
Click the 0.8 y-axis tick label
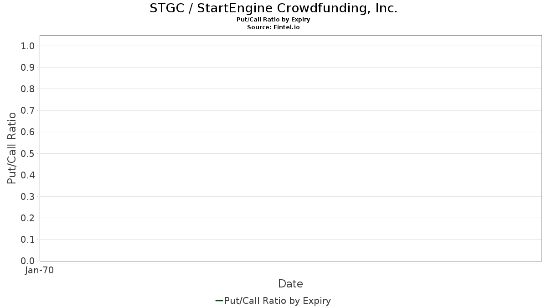point(28,89)
